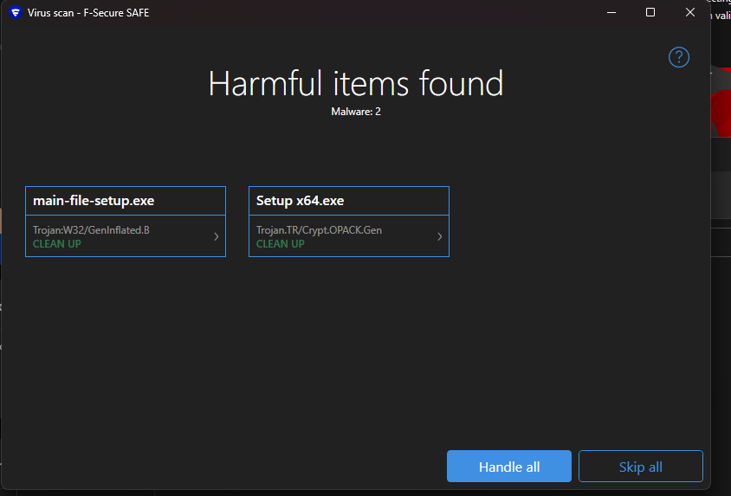Screen dimensions: 731x496
Task: Open CLEAN UP action for main-file-setup.exe
Action: coord(57,244)
